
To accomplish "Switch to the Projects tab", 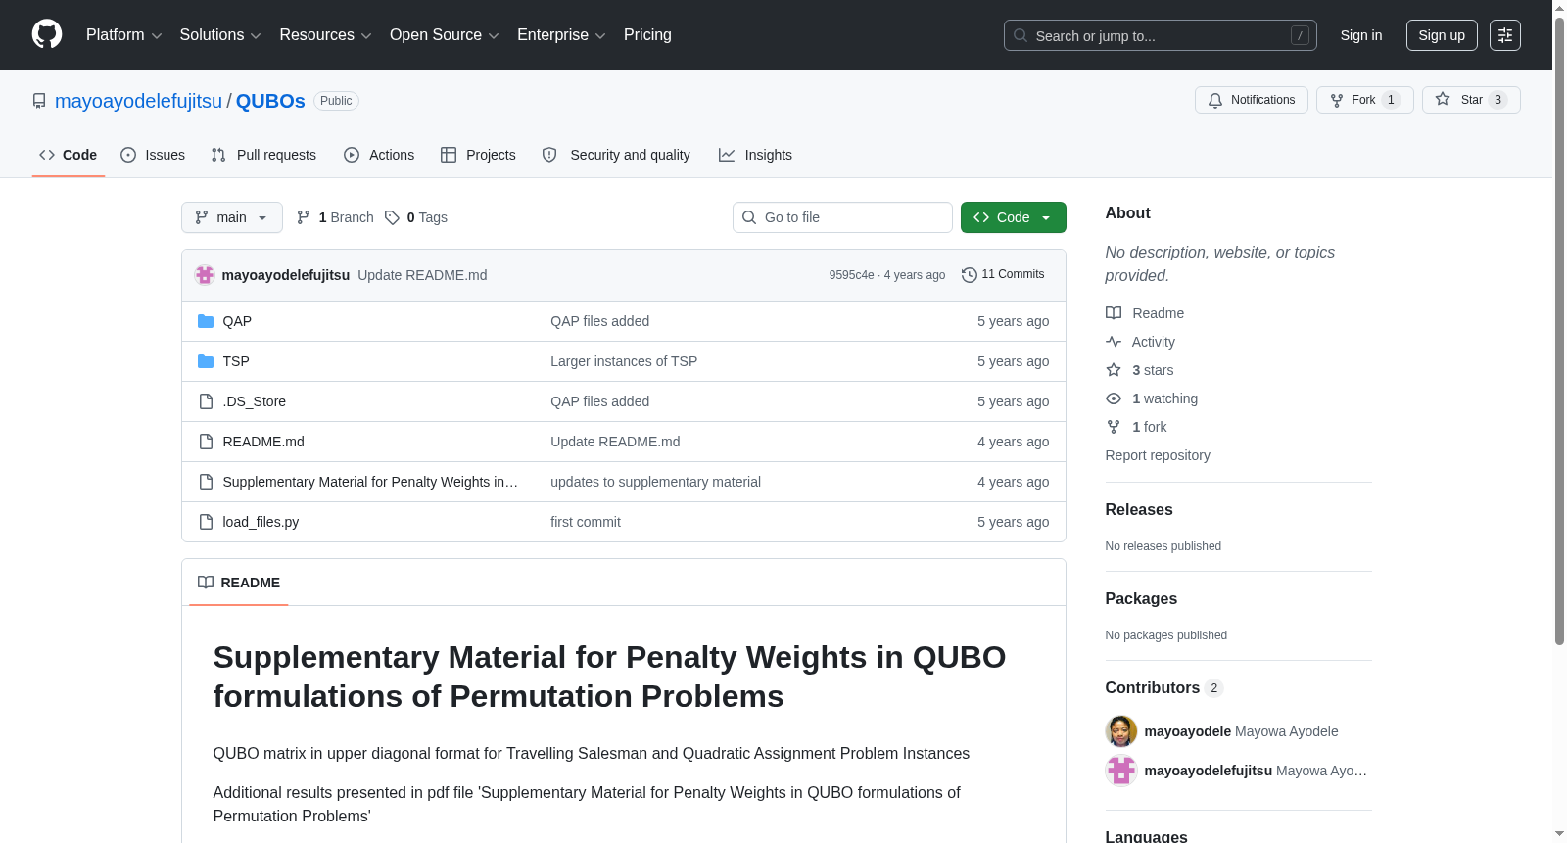I will coord(478,155).
